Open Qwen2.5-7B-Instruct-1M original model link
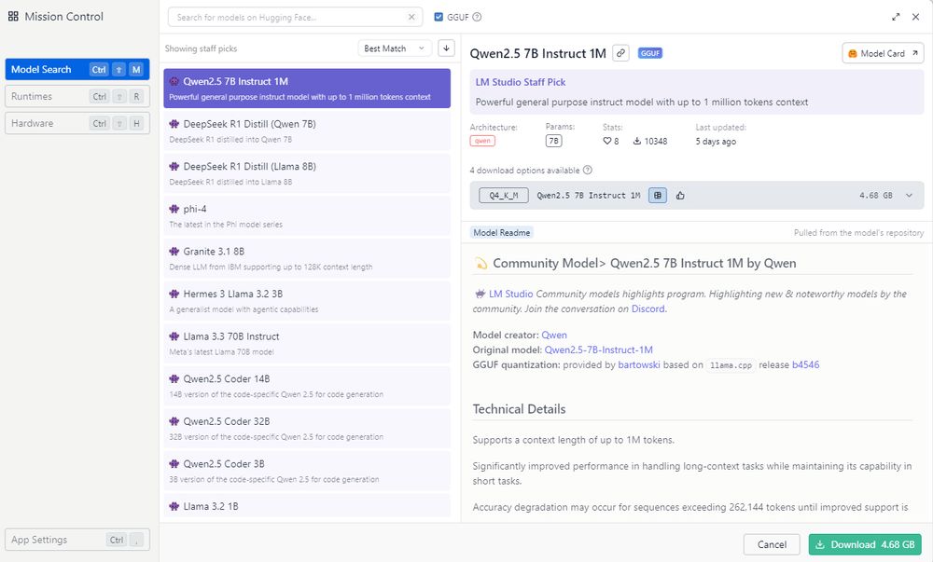Viewport: 933px width, 562px height. click(x=599, y=350)
